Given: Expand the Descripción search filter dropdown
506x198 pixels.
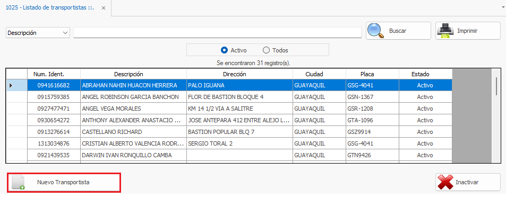Looking at the screenshot, I should coord(65,33).
